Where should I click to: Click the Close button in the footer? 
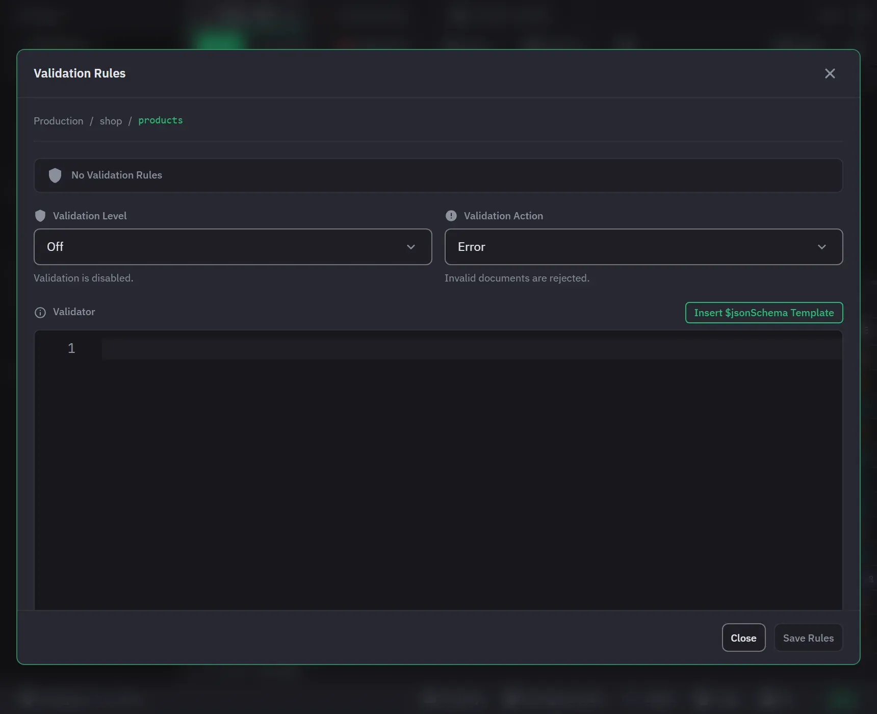click(743, 637)
